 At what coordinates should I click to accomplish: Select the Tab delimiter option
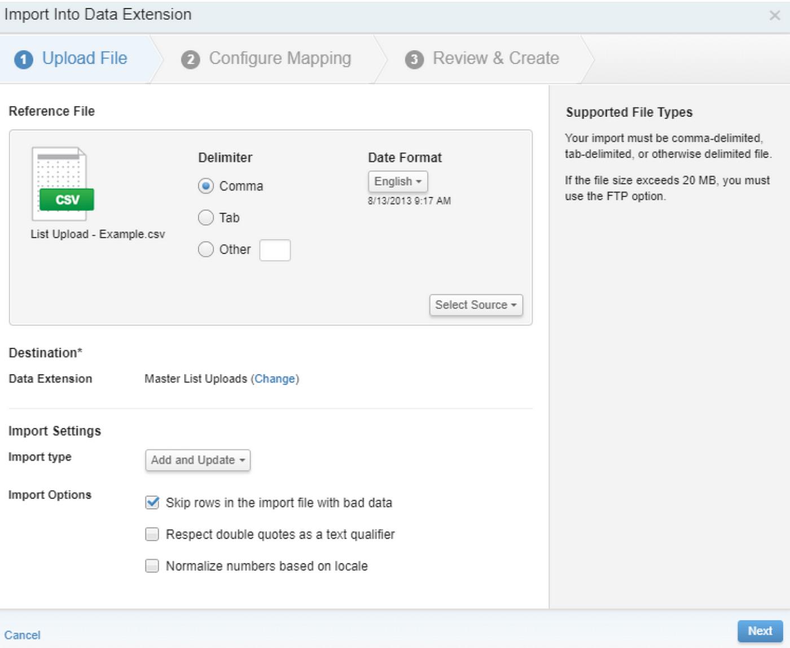(x=205, y=218)
